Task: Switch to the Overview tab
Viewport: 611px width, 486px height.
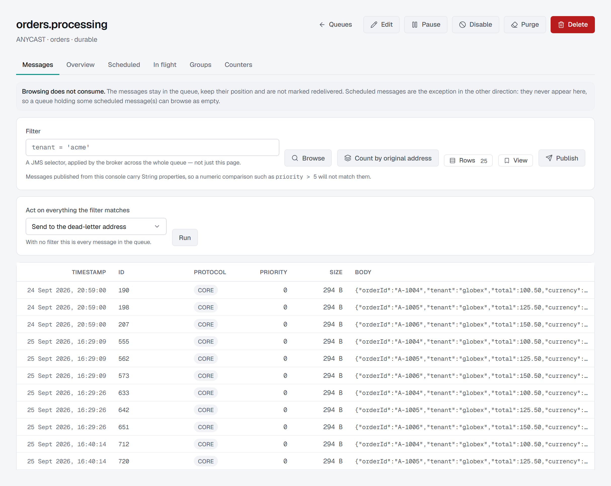Action: click(x=81, y=65)
